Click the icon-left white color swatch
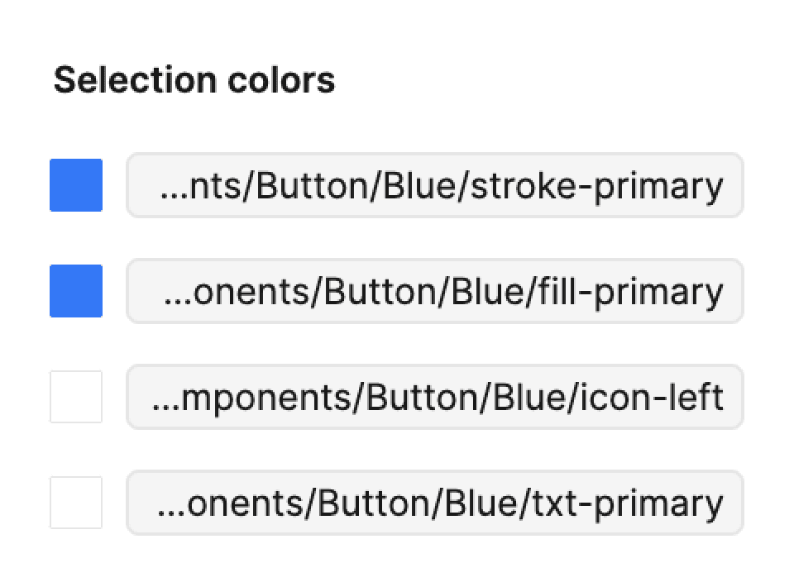794x582 pixels. point(76,397)
